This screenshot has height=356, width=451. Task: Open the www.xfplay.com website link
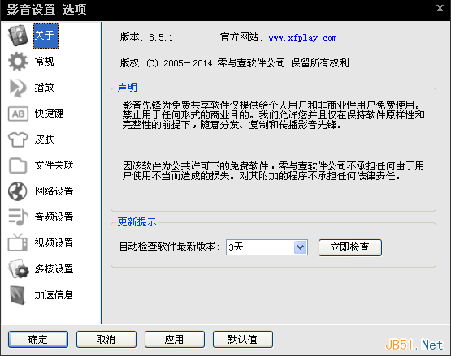pos(302,38)
